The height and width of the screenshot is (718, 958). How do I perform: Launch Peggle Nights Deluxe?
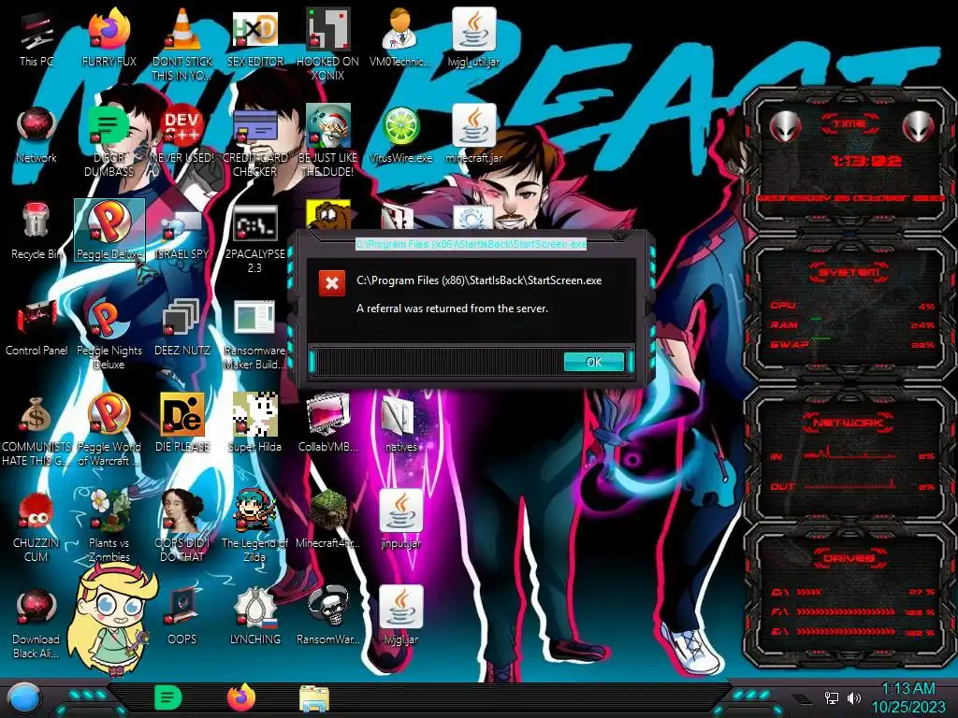pos(109,335)
